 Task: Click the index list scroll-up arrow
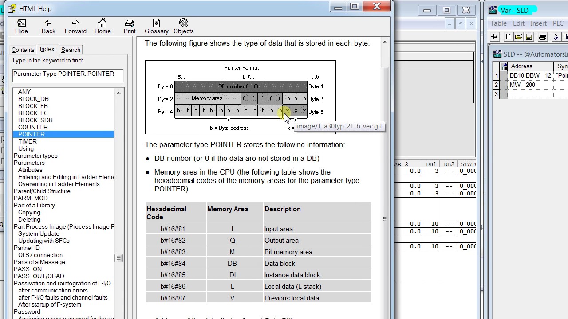(118, 93)
